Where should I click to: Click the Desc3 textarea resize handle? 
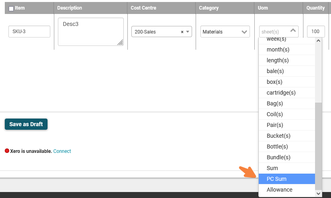[x=120, y=42]
